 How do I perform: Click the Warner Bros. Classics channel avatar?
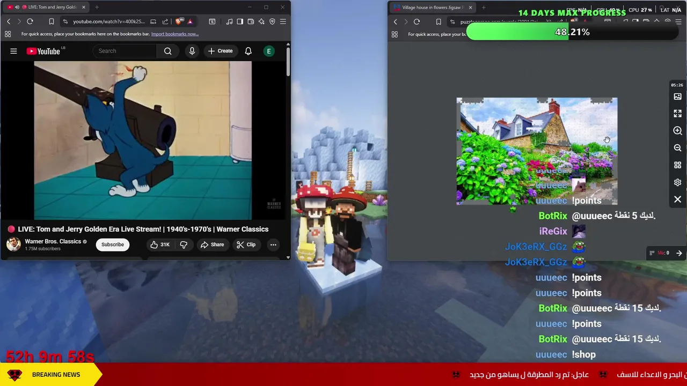click(13, 244)
